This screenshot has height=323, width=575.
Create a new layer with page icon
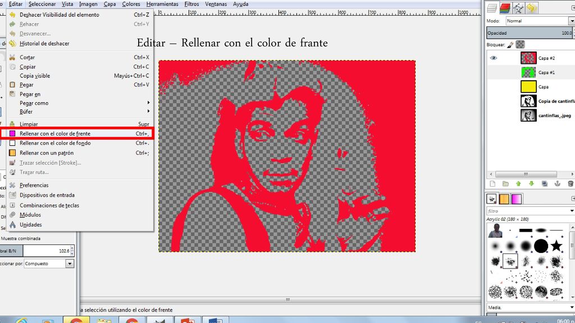492,184
